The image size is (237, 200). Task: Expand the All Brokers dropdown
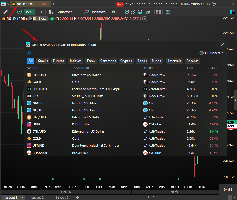211,53
